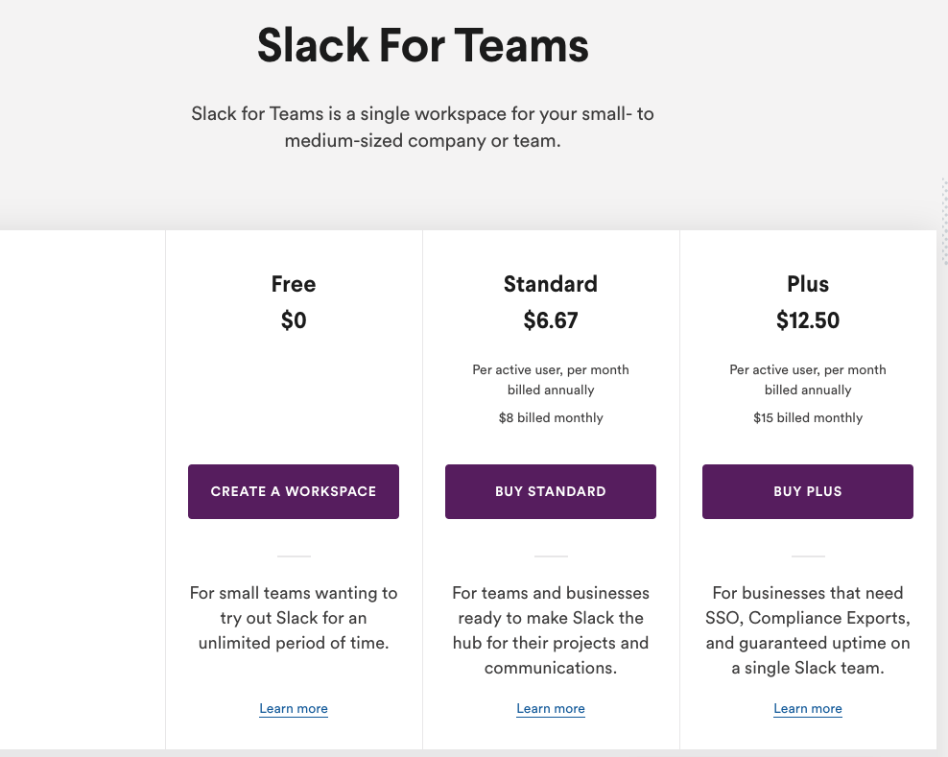This screenshot has width=948, height=757.
Task: Select the Free plan title
Action: (x=294, y=284)
